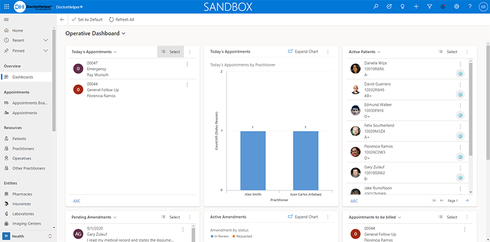
Task: Click Florencia Ramos patient photo
Action: (355, 152)
